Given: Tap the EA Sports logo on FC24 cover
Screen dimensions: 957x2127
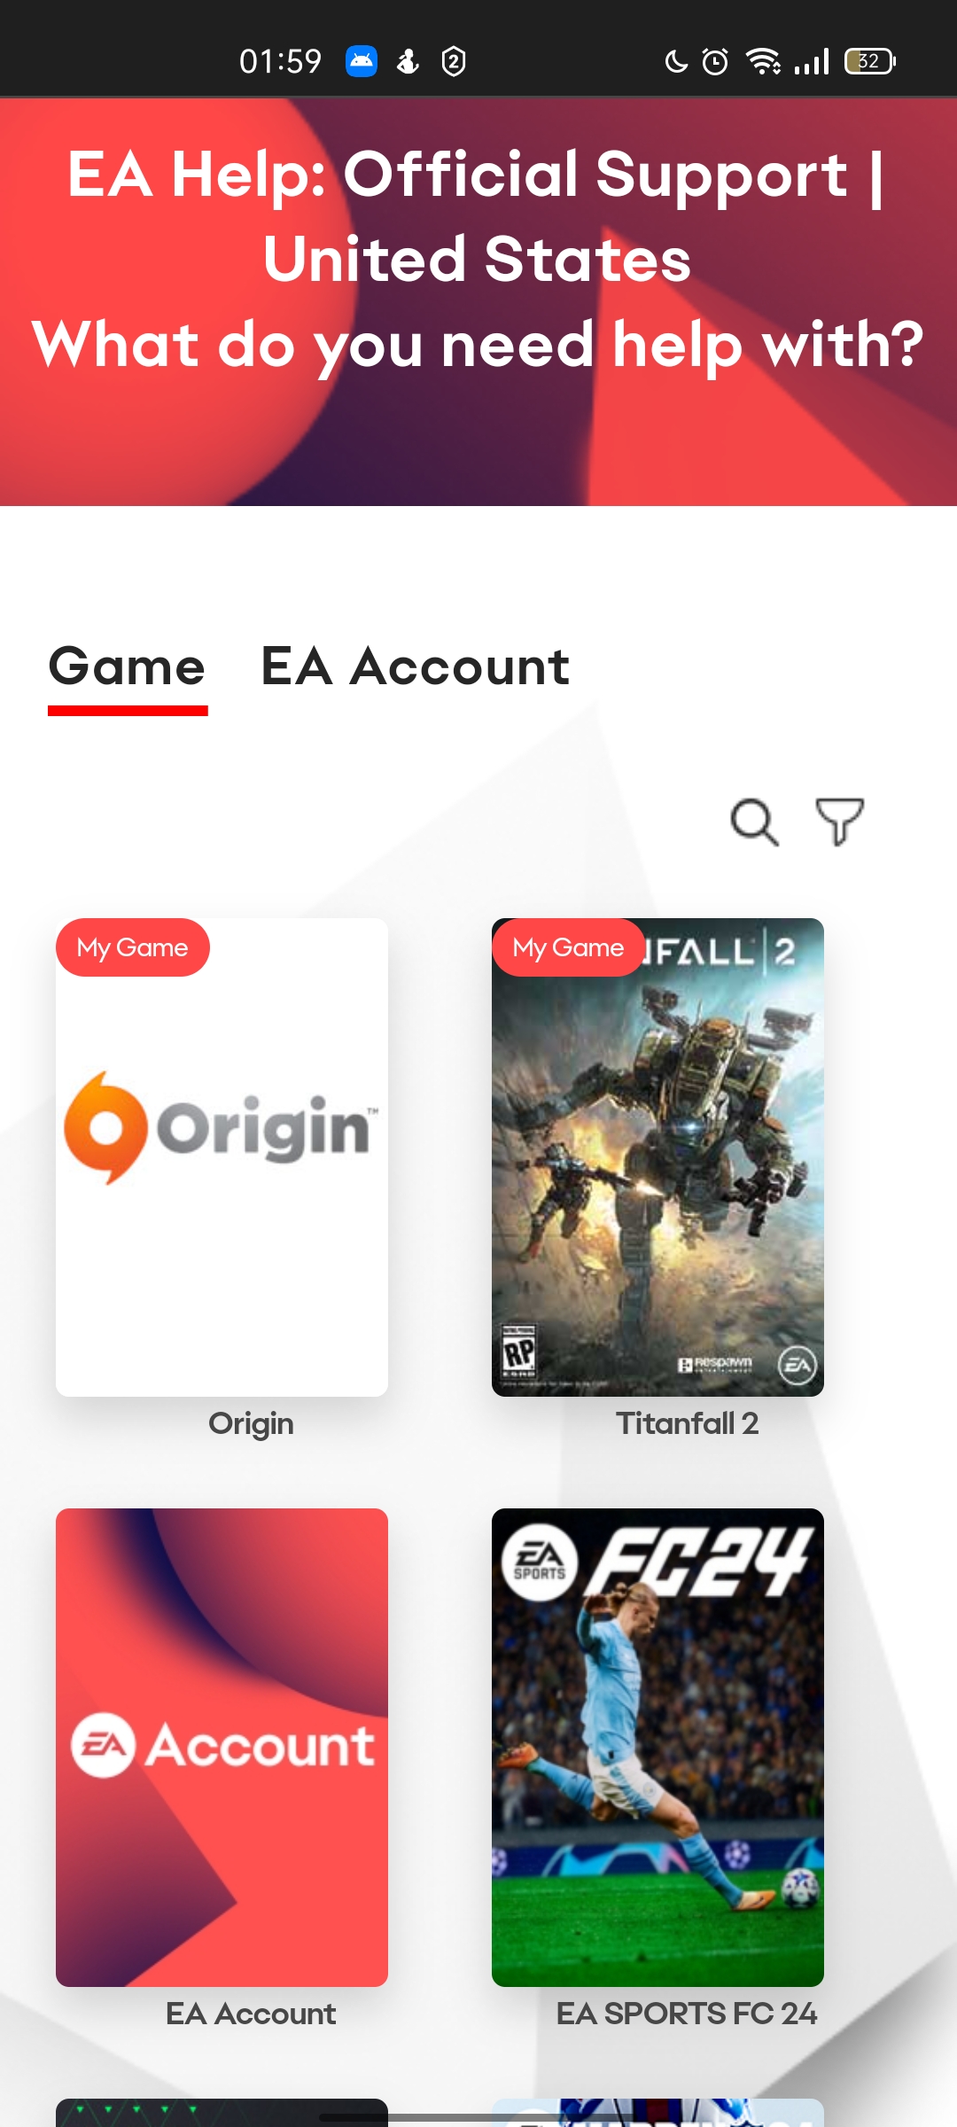Looking at the screenshot, I should [x=539, y=1562].
